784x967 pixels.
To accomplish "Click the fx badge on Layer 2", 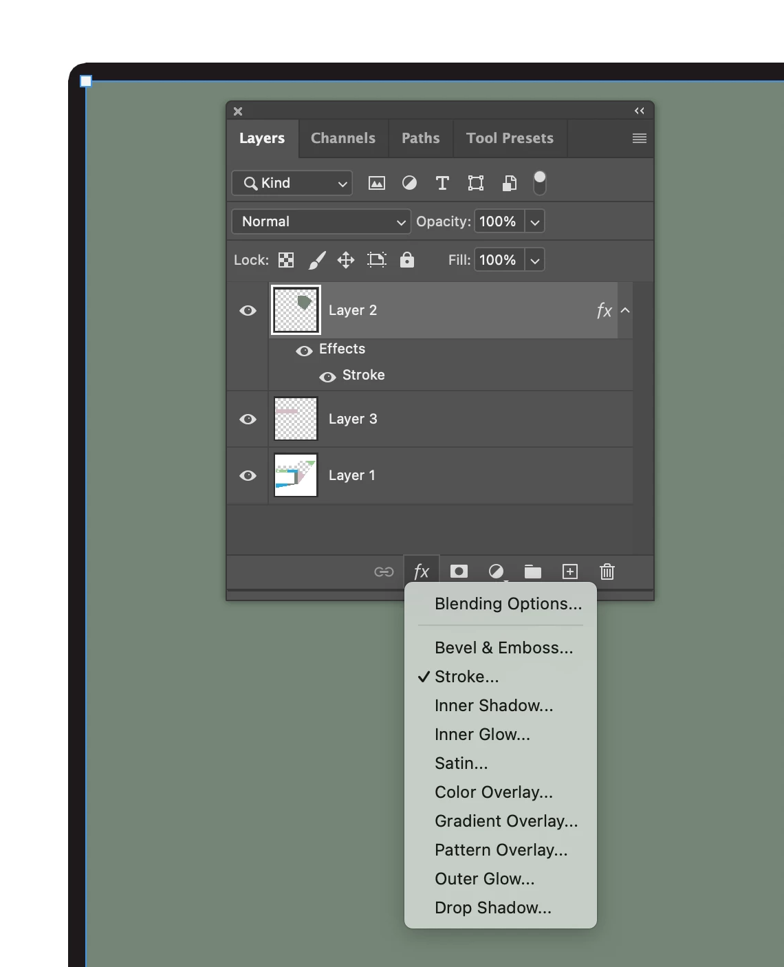I will pyautogui.click(x=604, y=311).
